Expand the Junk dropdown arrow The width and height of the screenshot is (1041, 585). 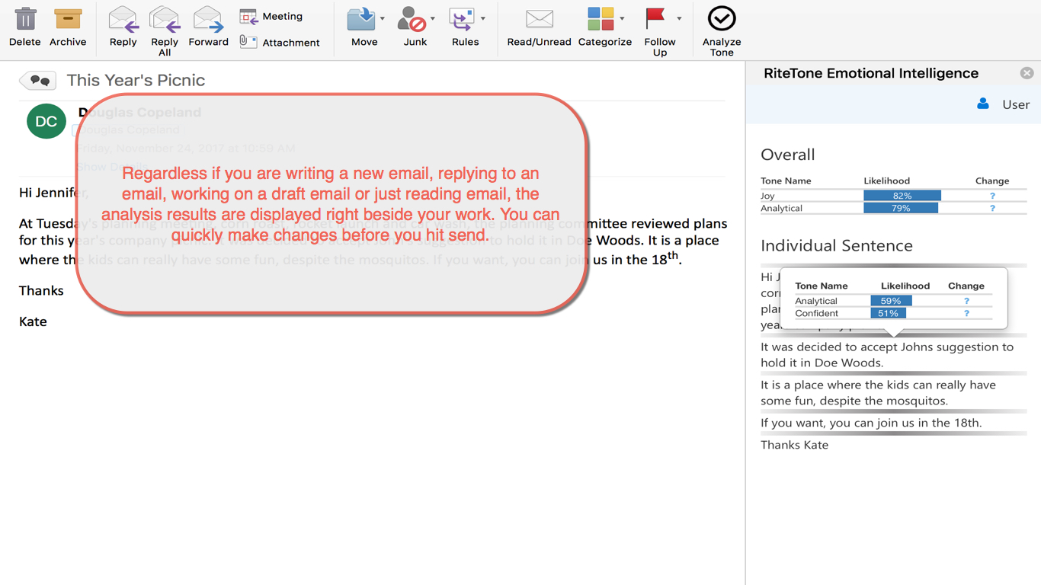(433, 18)
